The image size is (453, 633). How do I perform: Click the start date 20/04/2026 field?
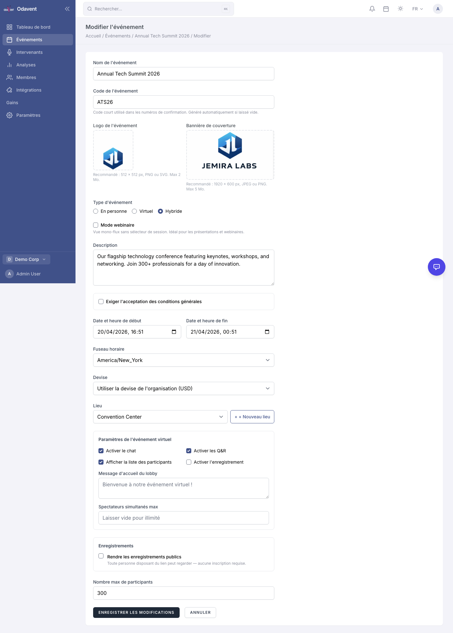(137, 332)
